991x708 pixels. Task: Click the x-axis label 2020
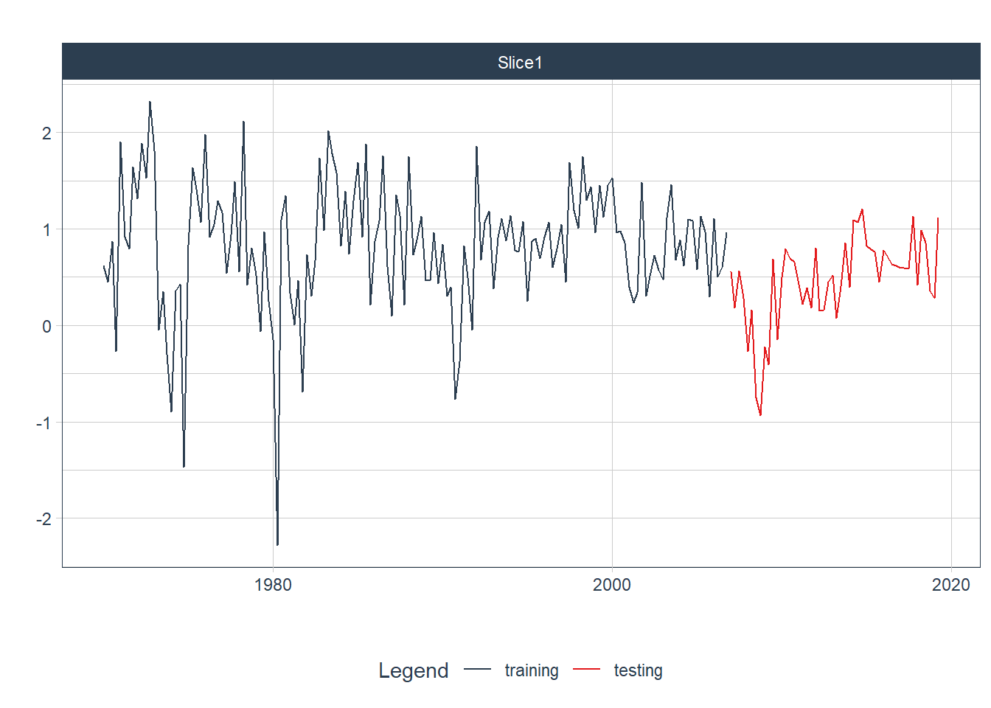point(951,586)
